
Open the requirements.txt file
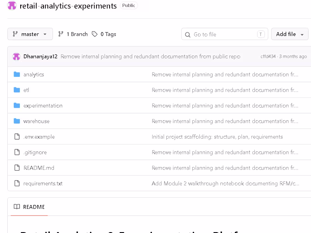43,183
